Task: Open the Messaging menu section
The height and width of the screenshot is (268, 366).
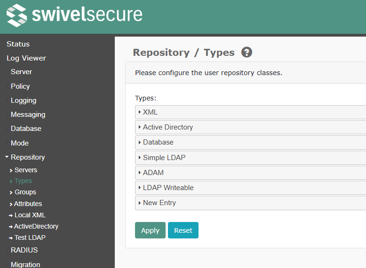Action: [28, 115]
